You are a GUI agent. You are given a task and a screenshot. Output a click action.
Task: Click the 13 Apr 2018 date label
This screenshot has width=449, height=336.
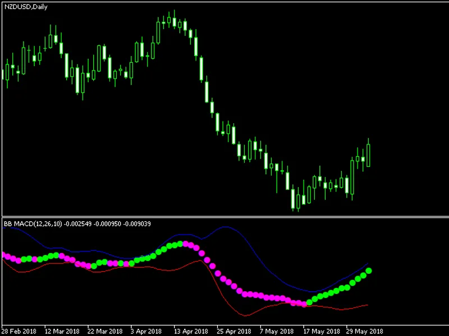pos(191,332)
